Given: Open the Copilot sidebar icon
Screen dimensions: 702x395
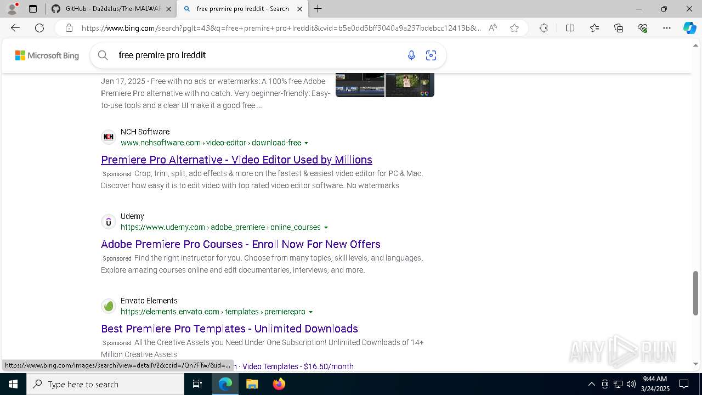Looking at the screenshot, I should point(689,28).
